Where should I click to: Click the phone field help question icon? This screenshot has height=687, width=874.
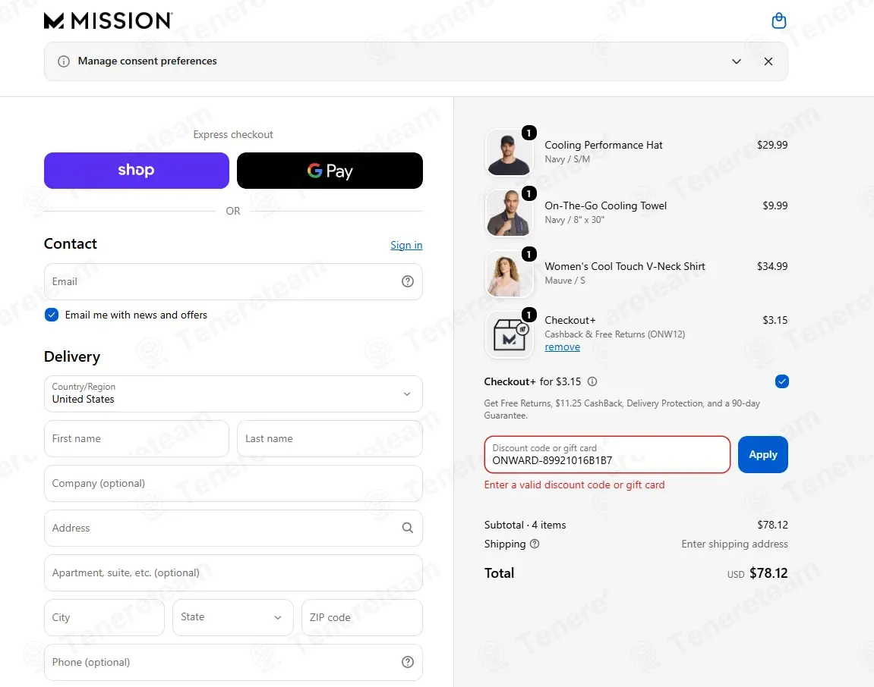[408, 662]
